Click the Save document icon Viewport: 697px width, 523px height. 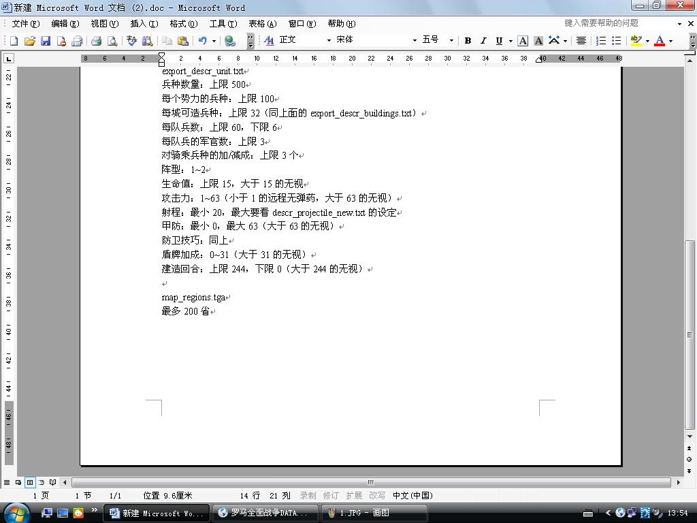pos(46,41)
